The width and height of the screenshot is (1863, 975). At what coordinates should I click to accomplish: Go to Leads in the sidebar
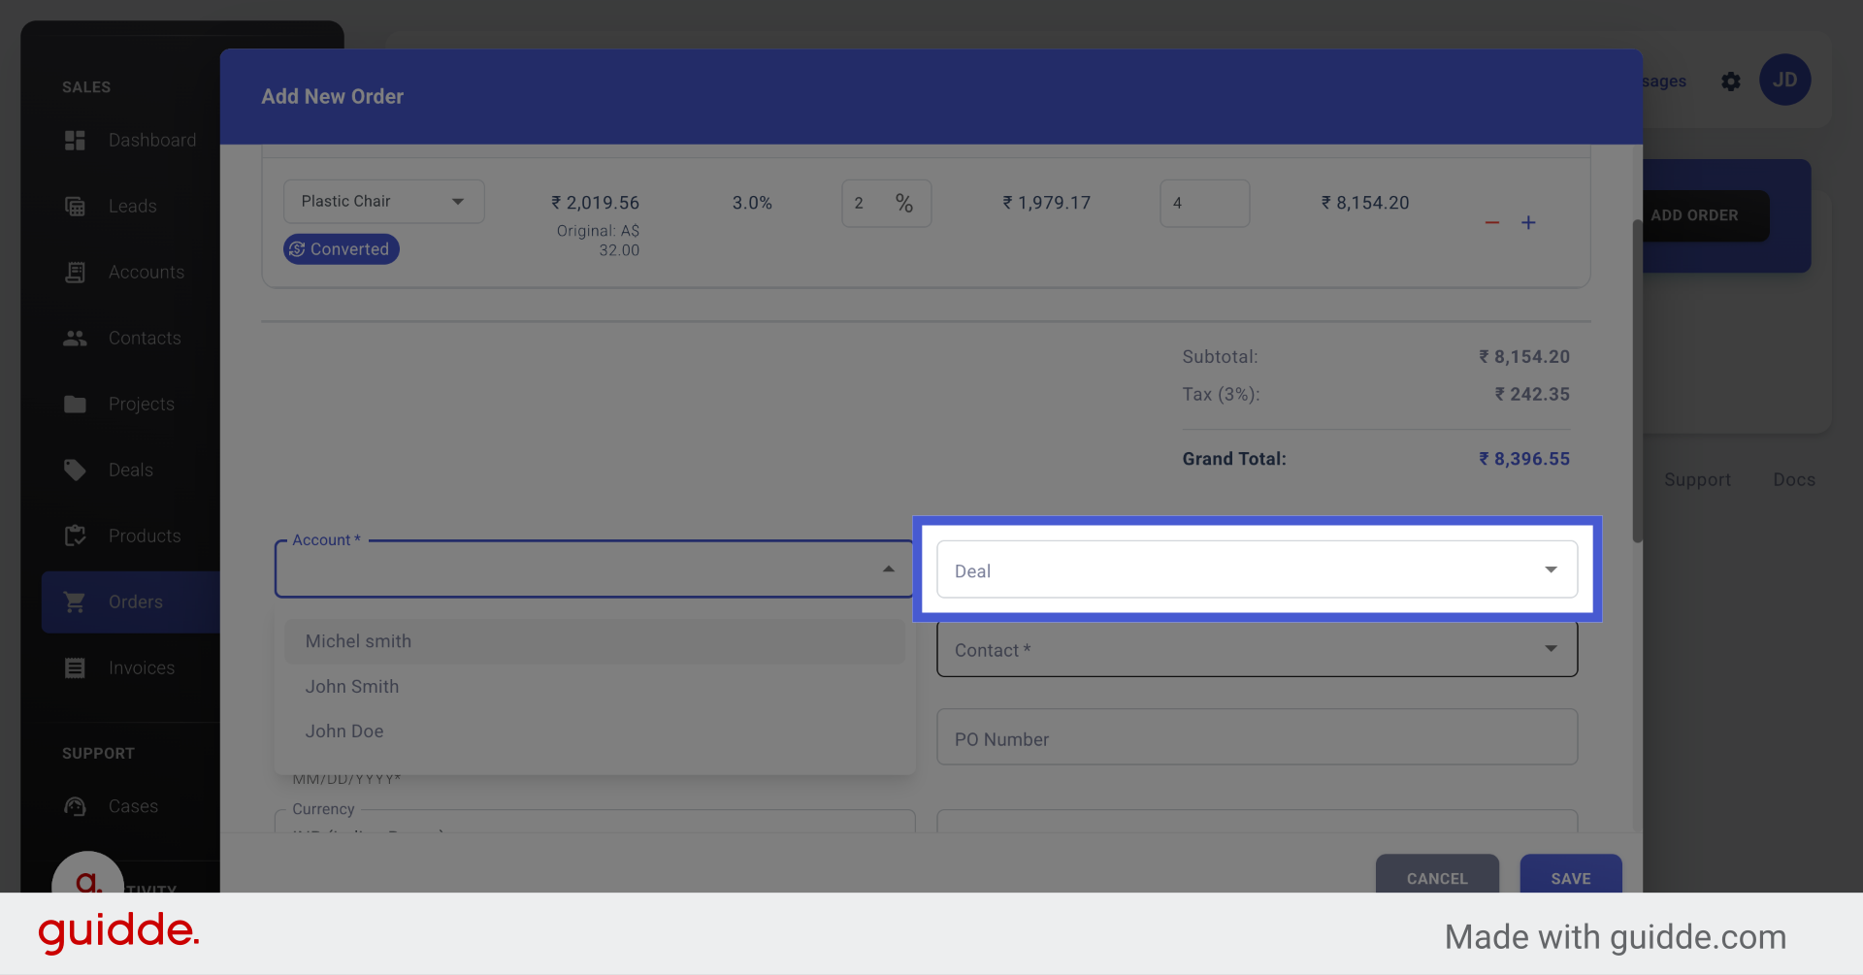(132, 207)
